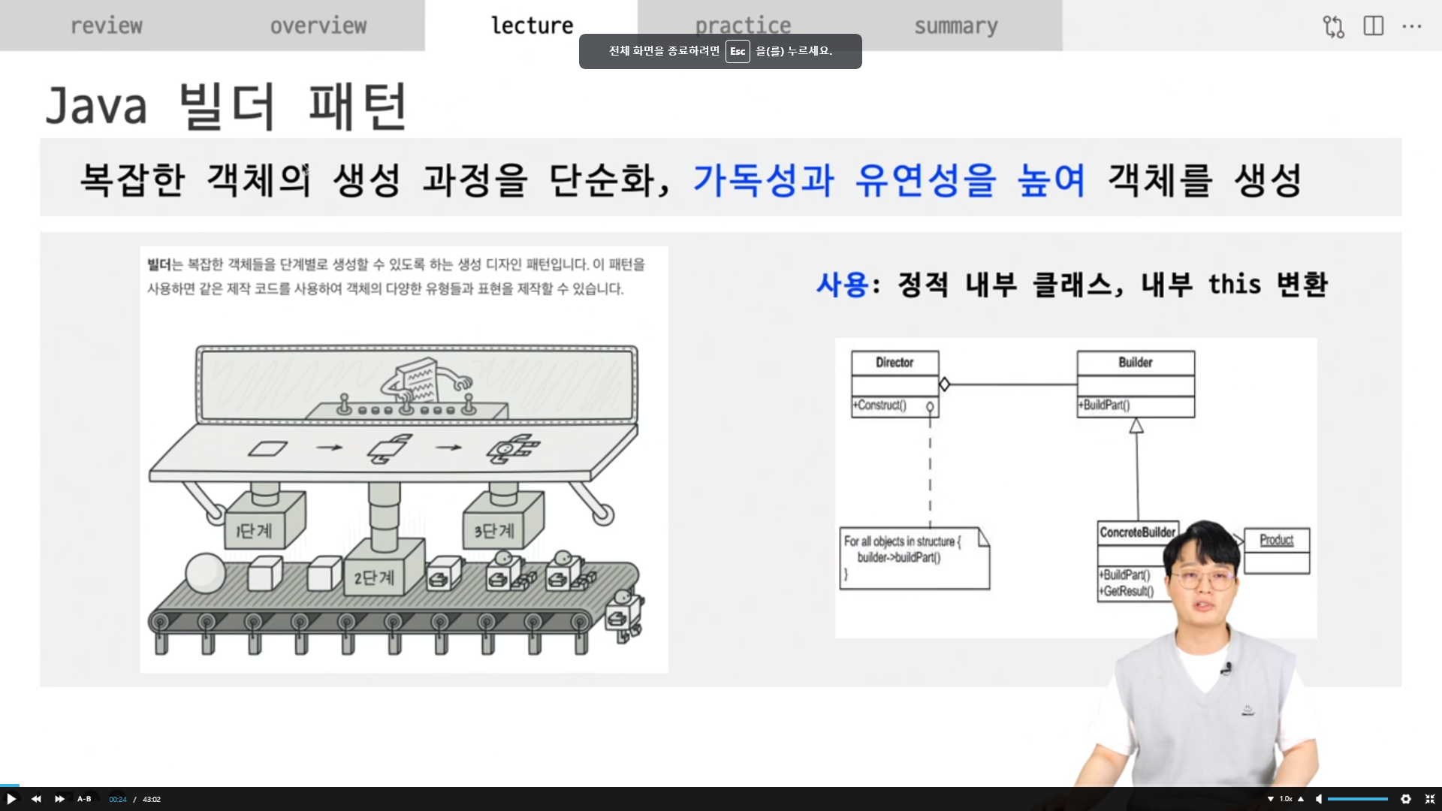Open more actions ellipsis menu
The width and height of the screenshot is (1442, 811).
tap(1412, 26)
